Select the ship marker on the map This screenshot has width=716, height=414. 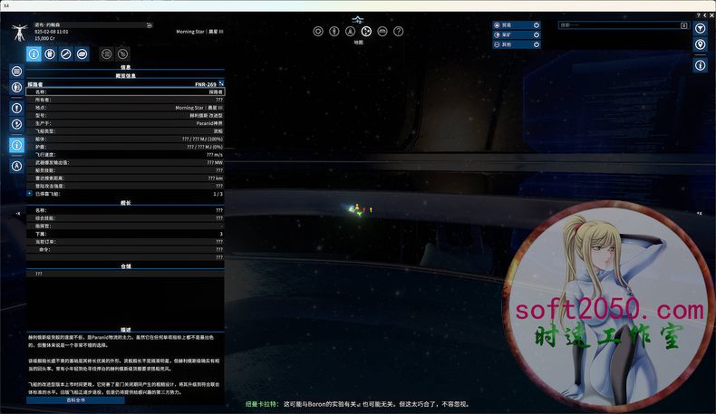click(353, 209)
